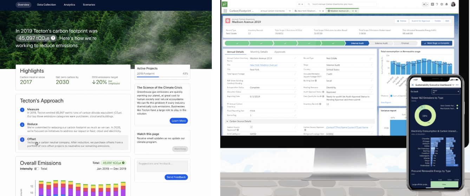The height and width of the screenshot is (196, 470).
Task: Click the Follow button on the record
Action: [x=401, y=21]
